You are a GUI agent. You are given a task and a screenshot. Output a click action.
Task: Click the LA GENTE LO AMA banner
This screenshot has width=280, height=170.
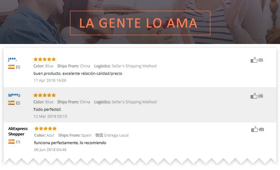point(140,23)
